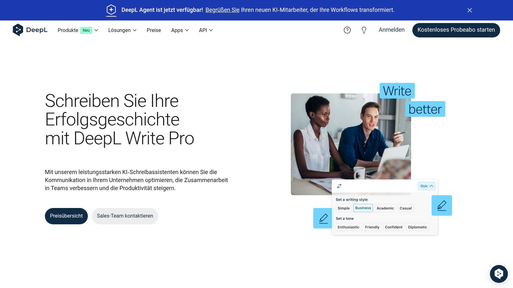Click the lightbulb suggestions icon
Screen dimensions: 513x288
[x=364, y=30]
